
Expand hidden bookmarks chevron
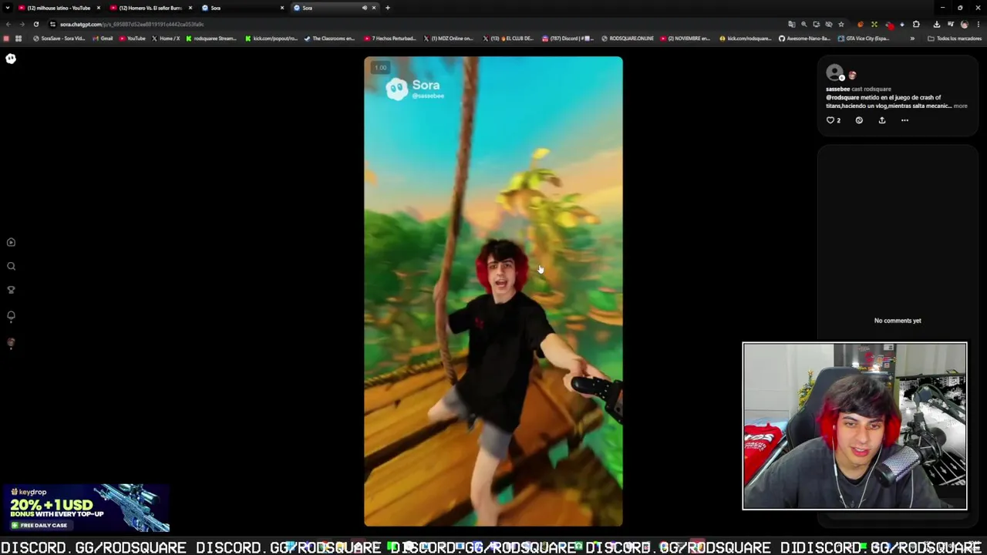912,39
